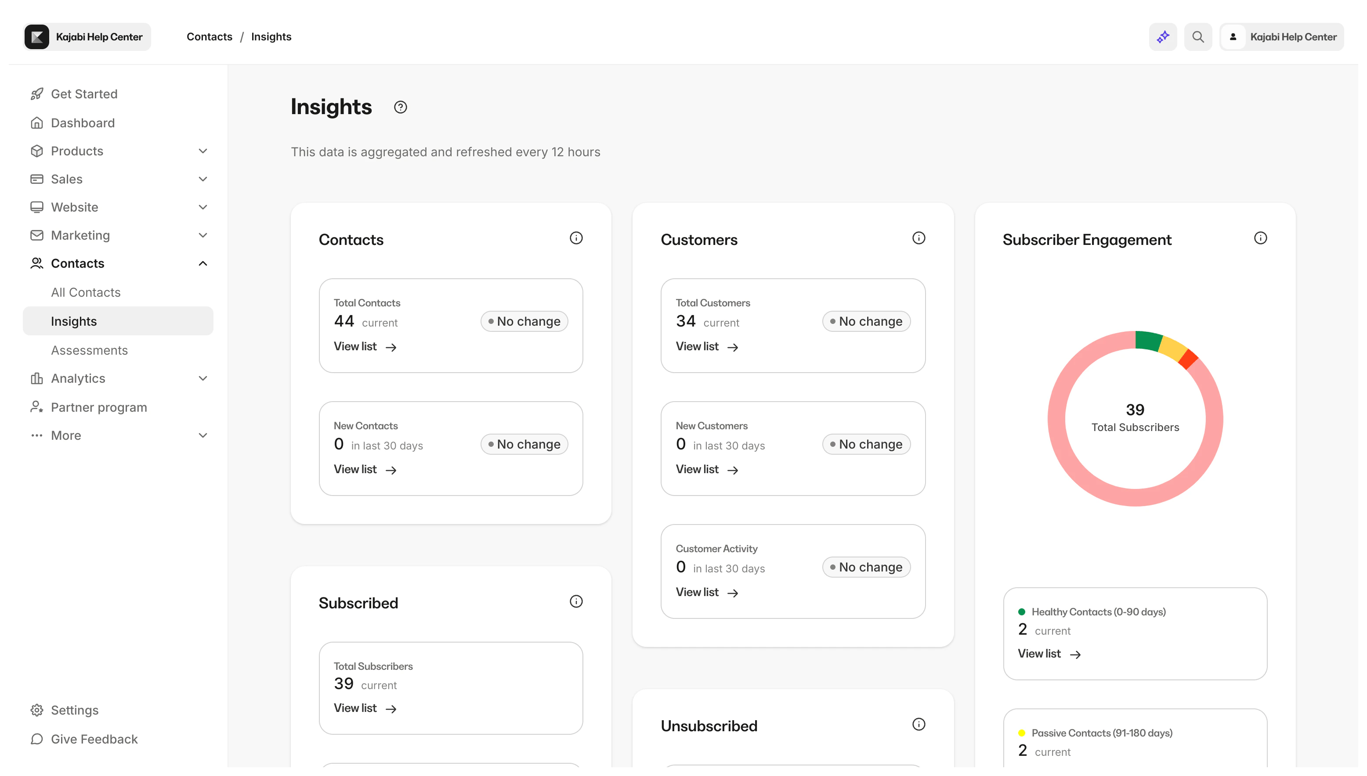The width and height of the screenshot is (1367, 776).
Task: Expand the Sales section in sidebar
Action: click(203, 179)
